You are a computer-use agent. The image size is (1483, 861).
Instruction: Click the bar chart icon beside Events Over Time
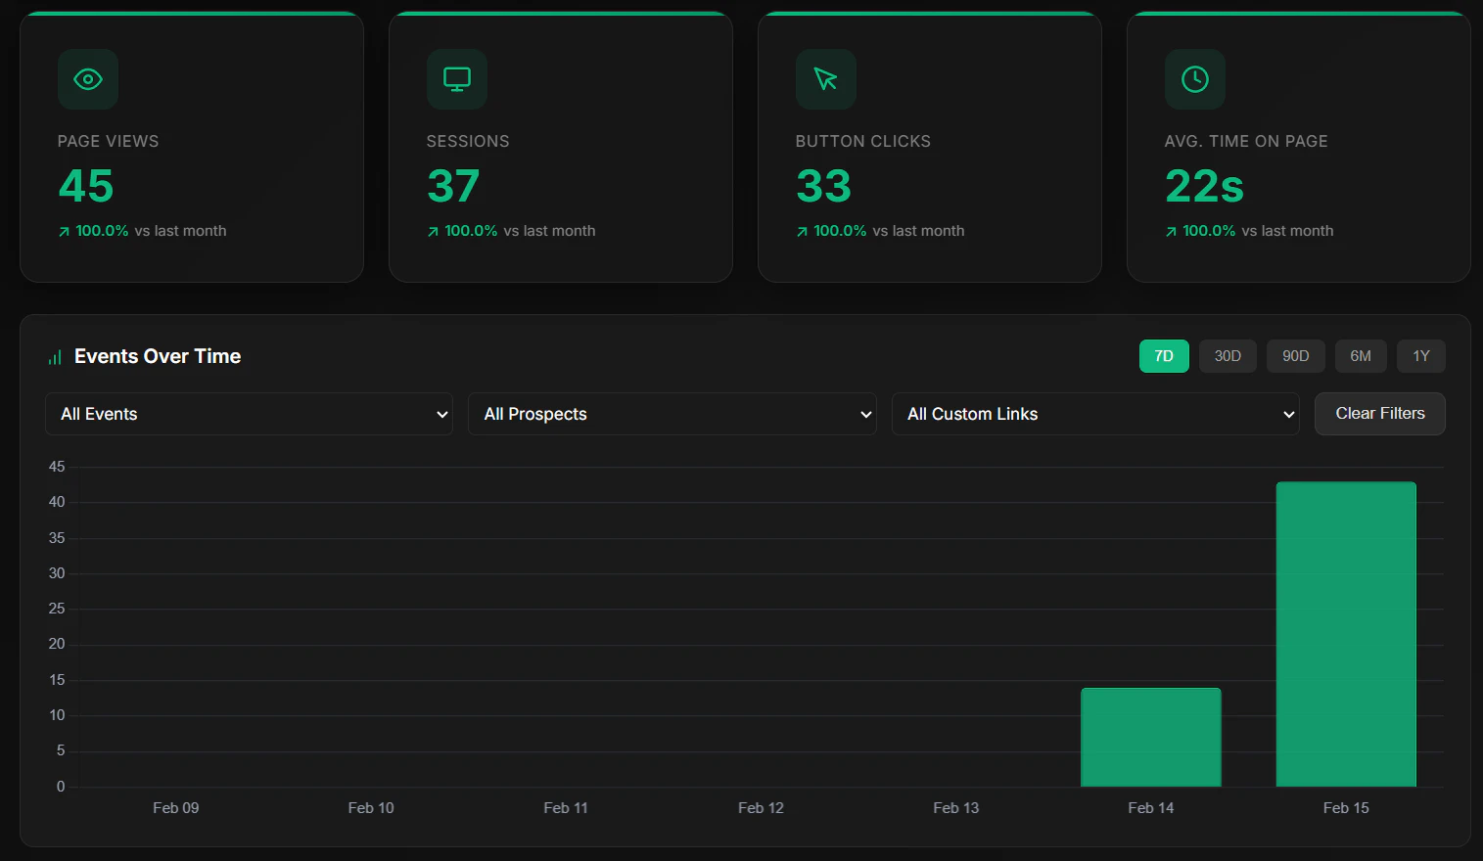tap(55, 356)
